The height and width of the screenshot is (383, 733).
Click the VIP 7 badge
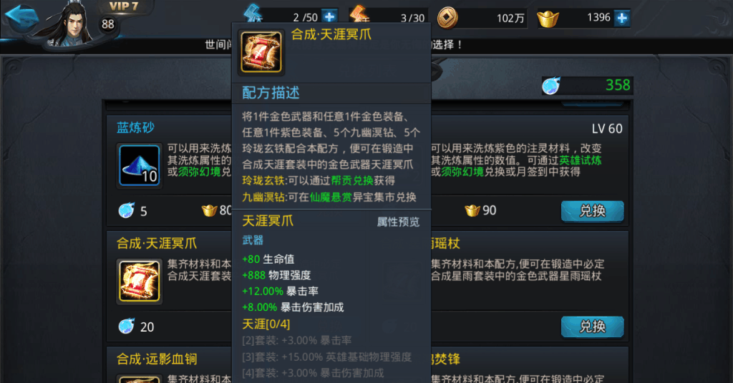123,6
